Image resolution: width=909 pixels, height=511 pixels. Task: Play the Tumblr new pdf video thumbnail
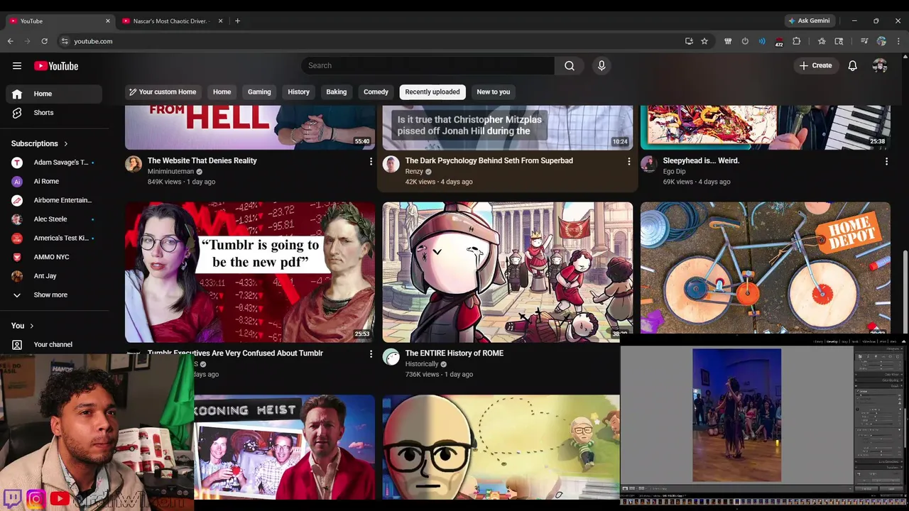point(250,272)
